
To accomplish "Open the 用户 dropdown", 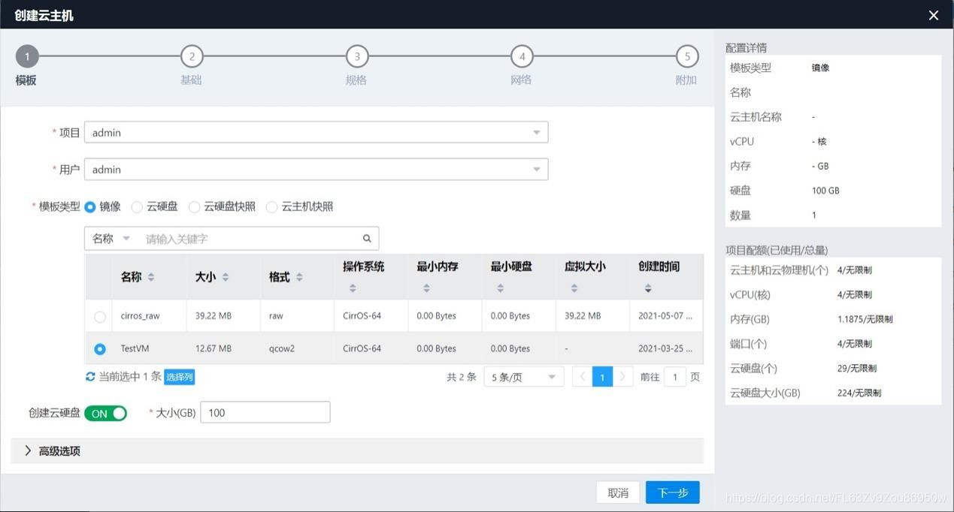I will point(316,169).
